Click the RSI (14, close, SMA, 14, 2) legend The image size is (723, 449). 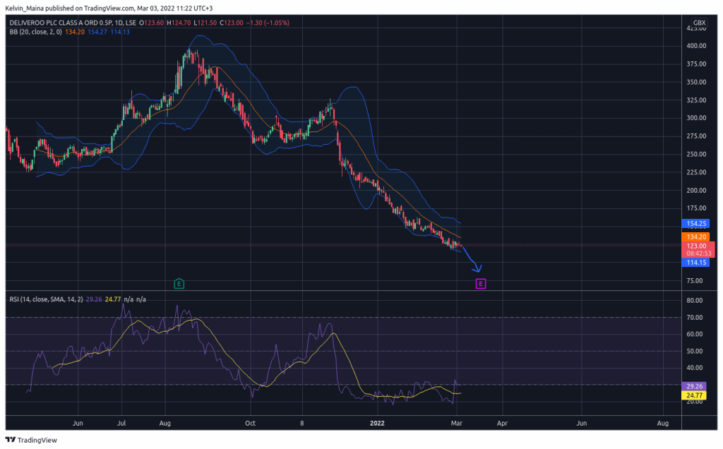pyautogui.click(x=46, y=299)
